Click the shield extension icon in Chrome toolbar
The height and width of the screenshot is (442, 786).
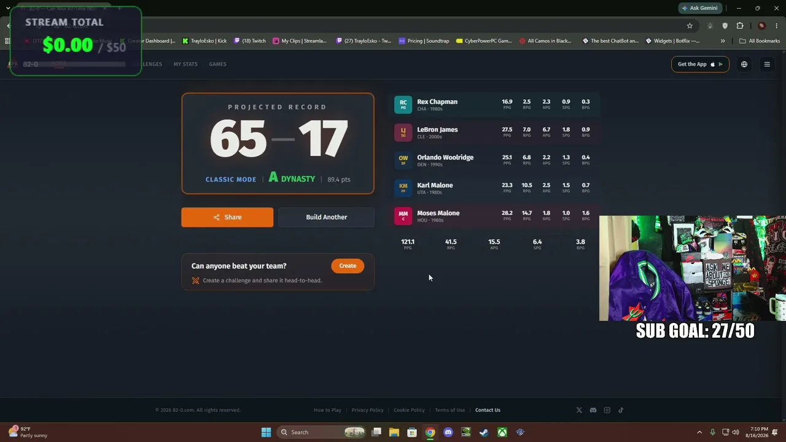[x=725, y=26]
